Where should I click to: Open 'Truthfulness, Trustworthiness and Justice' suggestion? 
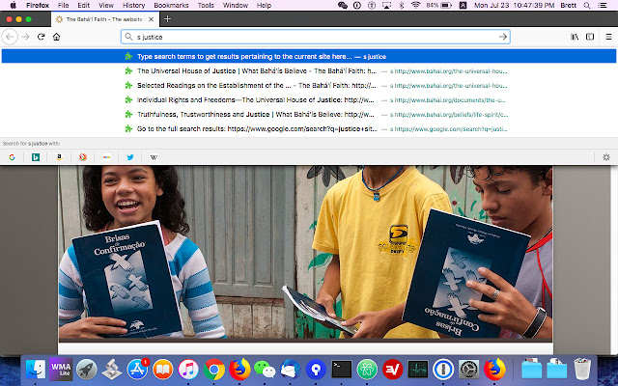(x=309, y=115)
